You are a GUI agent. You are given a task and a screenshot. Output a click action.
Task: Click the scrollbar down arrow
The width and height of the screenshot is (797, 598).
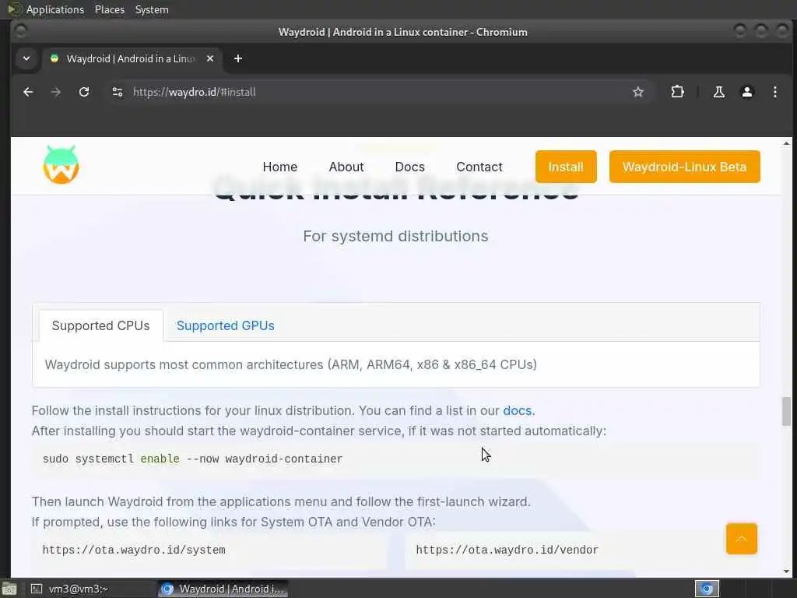[786, 571]
